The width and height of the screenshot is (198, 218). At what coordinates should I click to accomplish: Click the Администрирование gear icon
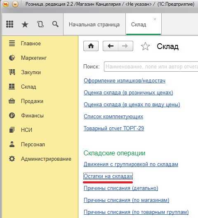click(12, 159)
